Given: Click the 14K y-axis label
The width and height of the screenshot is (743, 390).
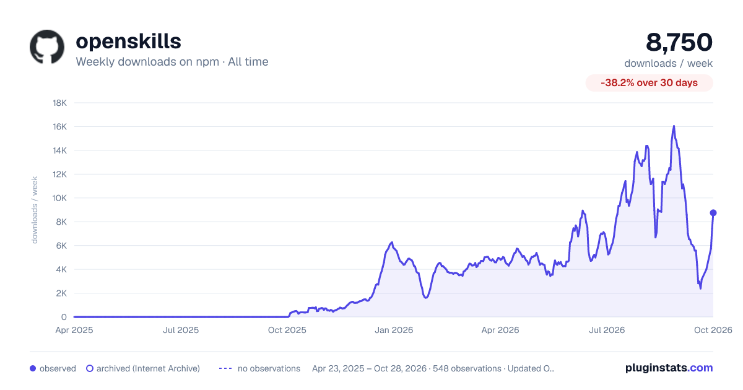Looking at the screenshot, I should [x=59, y=150].
